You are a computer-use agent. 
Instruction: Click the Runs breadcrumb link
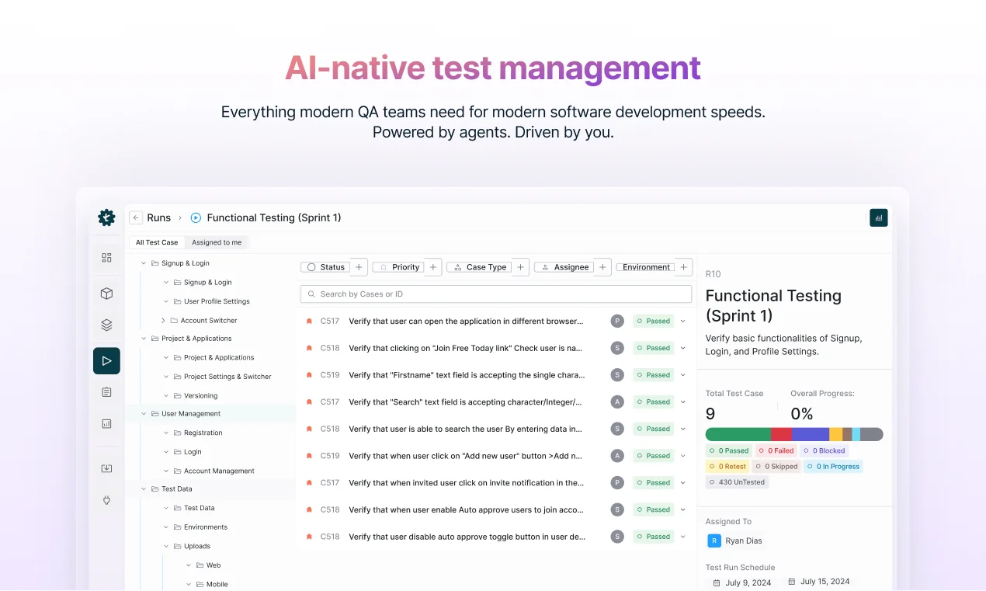coord(159,218)
